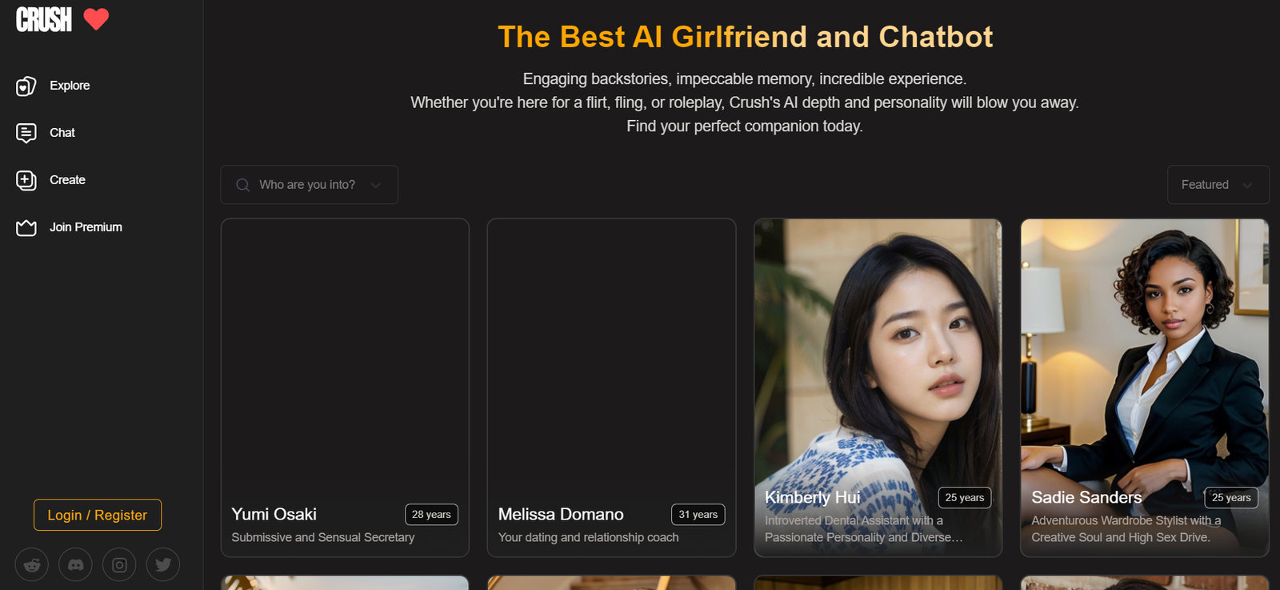This screenshot has width=1280, height=590.
Task: Expand the Featured sort dropdown
Action: (1218, 185)
